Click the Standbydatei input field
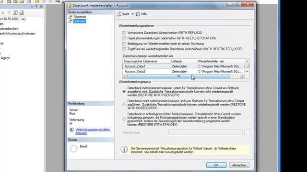This screenshot has width=307, height=172. 206,132
